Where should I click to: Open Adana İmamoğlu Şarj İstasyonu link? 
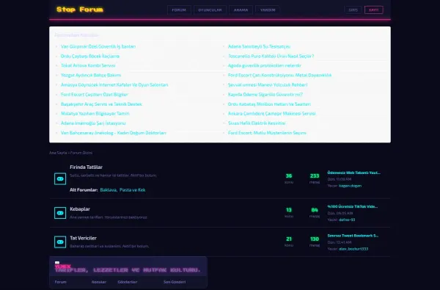point(93,123)
